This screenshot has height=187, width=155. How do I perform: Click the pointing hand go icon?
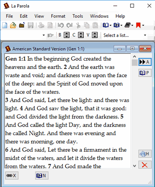(x=51, y=35)
